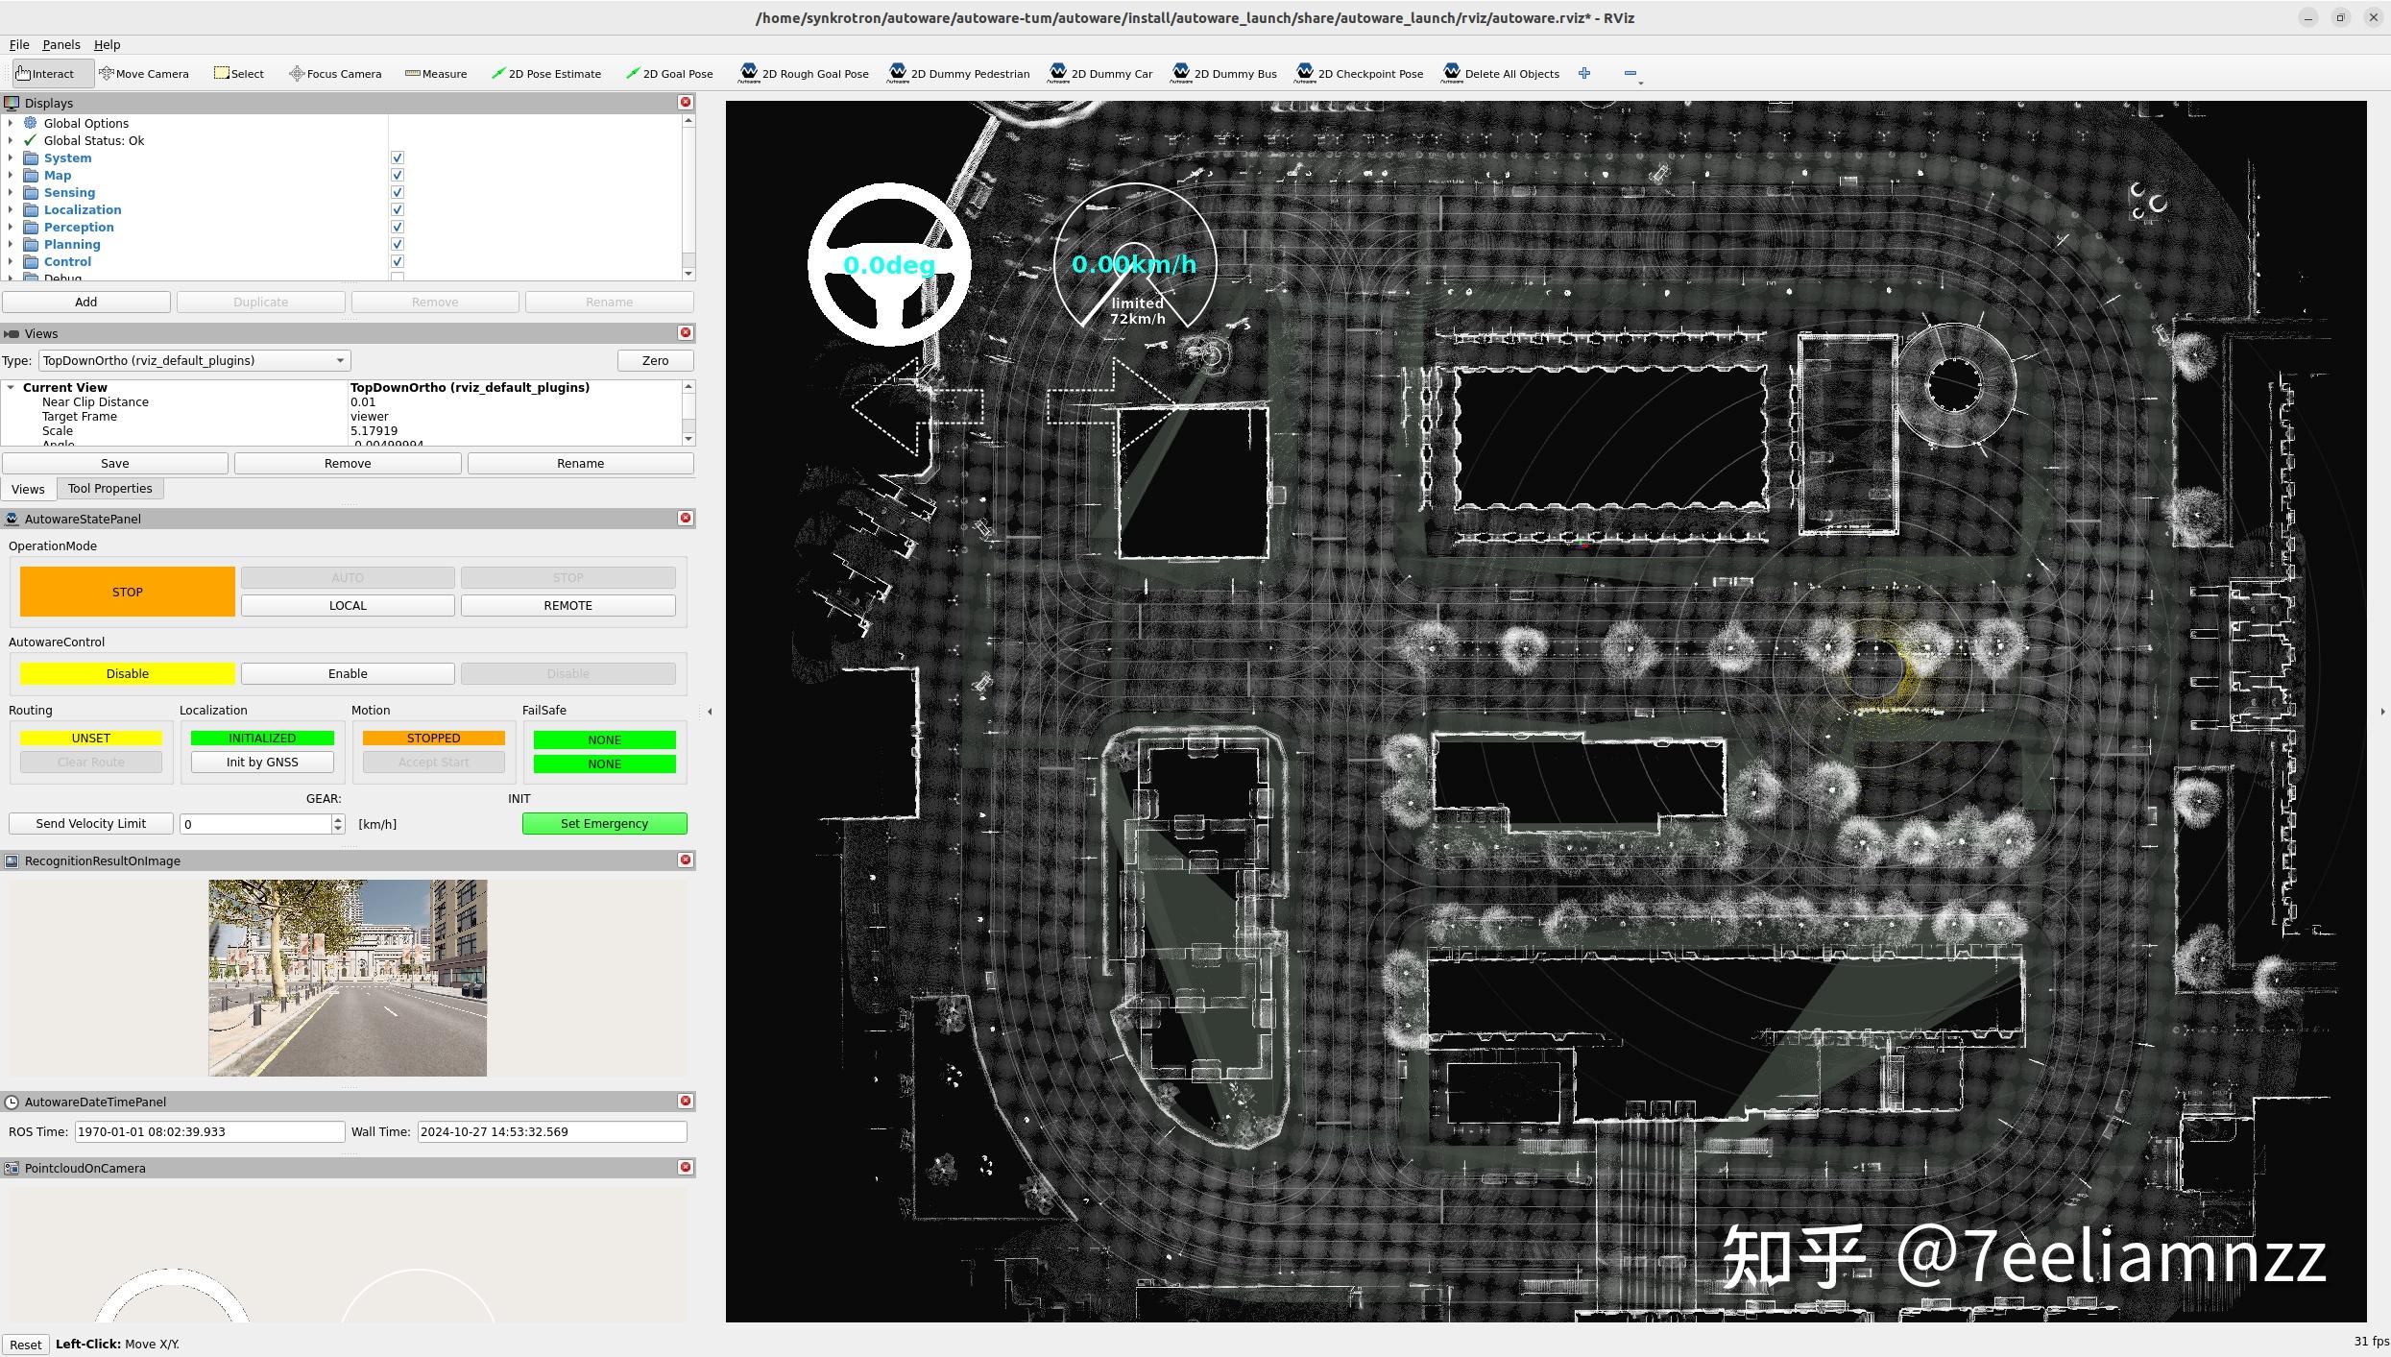Image resolution: width=2391 pixels, height=1357 pixels.
Task: Open the Panels menu
Action: (60, 45)
